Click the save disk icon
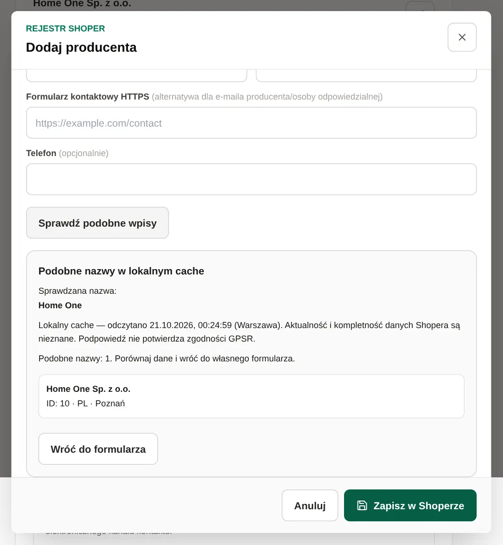 tap(362, 505)
